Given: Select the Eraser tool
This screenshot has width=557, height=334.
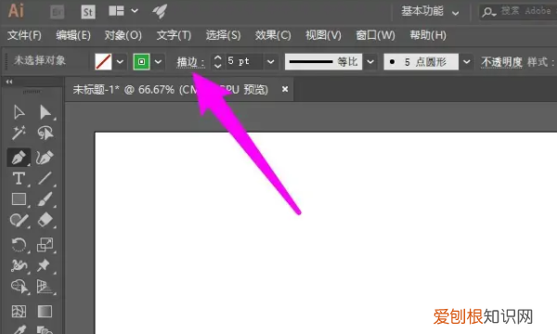Looking at the screenshot, I should pos(45,221).
